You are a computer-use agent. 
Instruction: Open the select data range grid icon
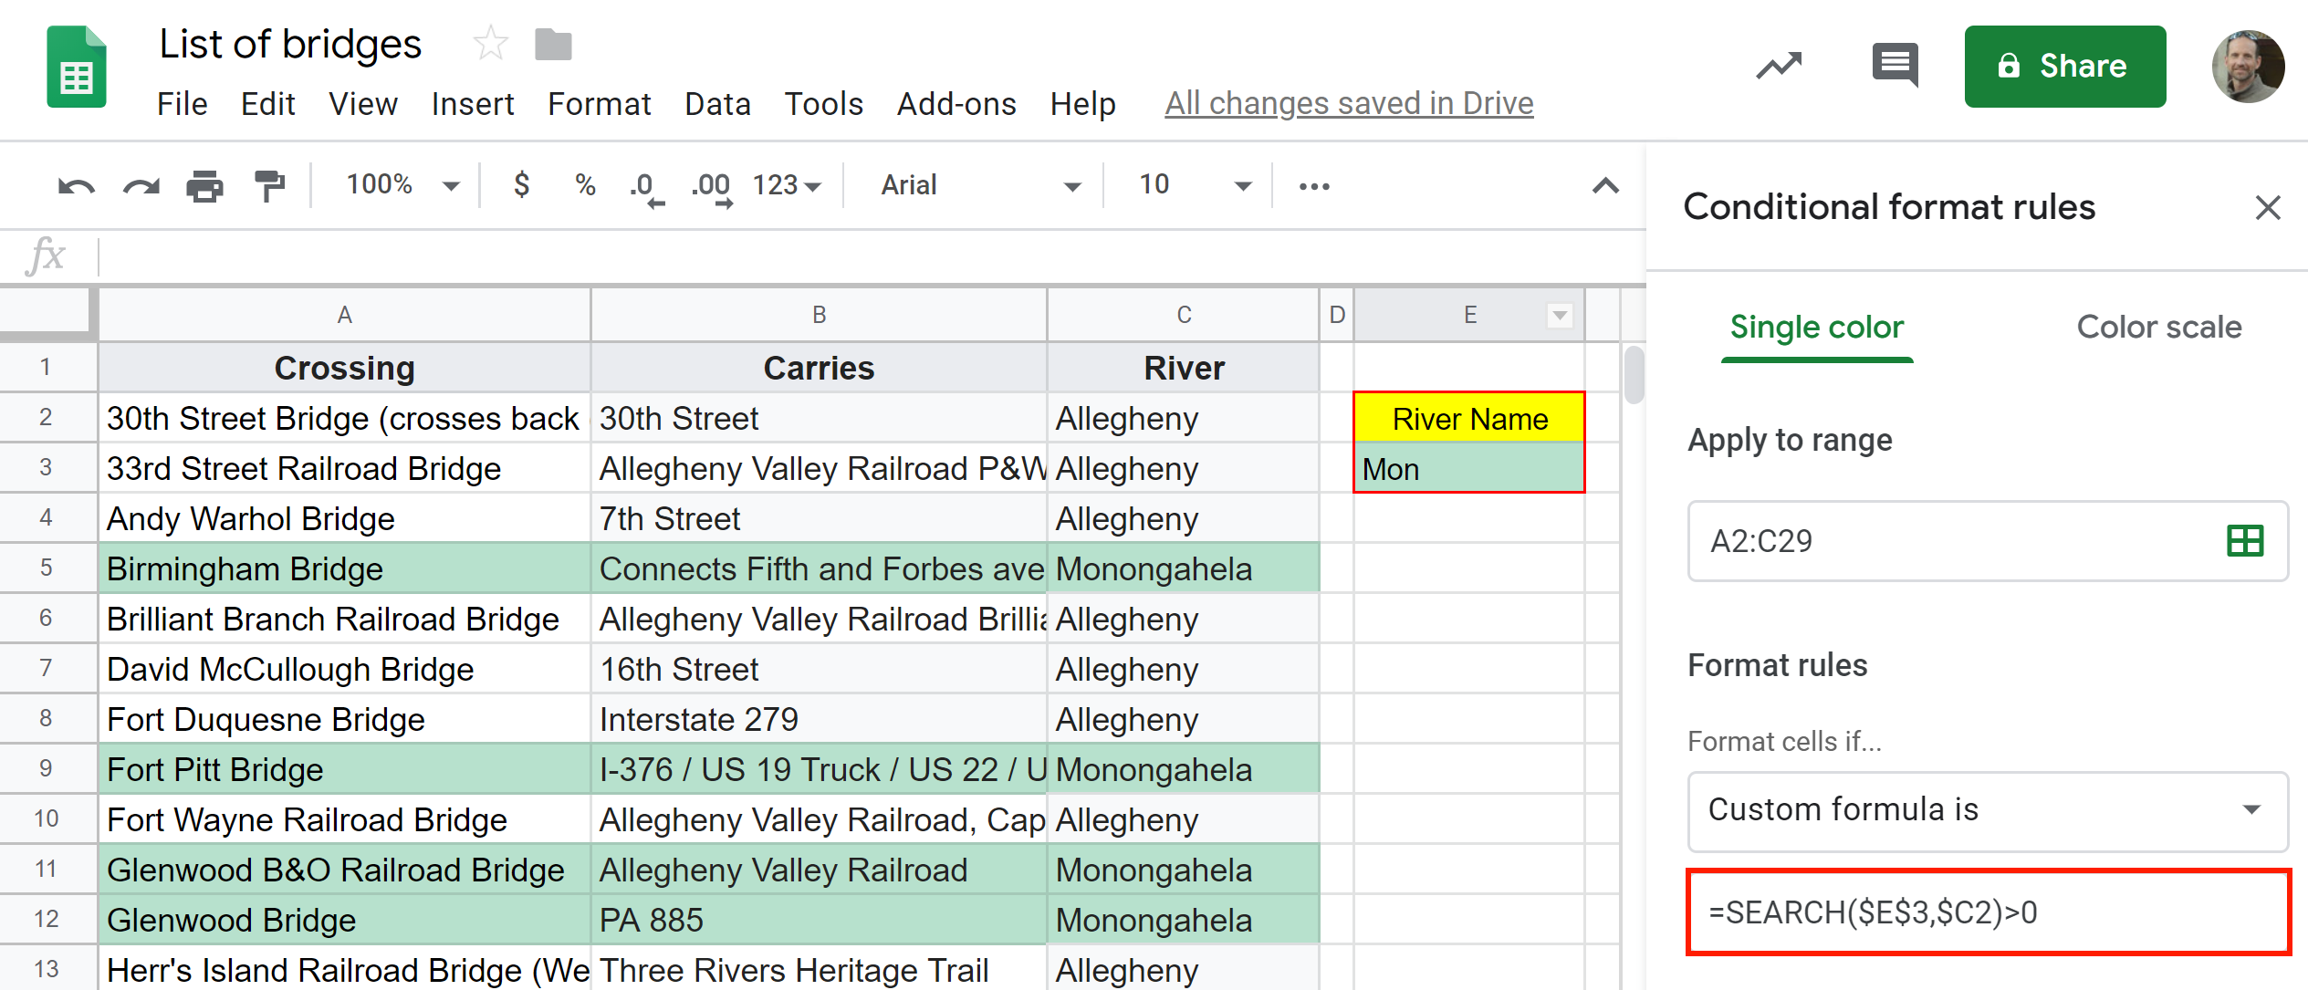pyautogui.click(x=2242, y=540)
